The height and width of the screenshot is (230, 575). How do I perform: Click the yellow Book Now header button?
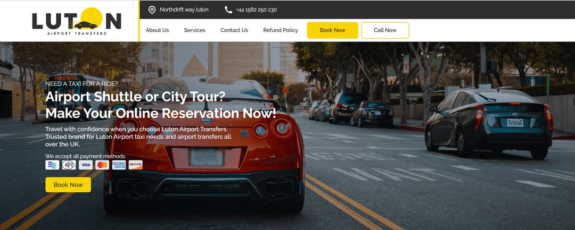point(333,30)
